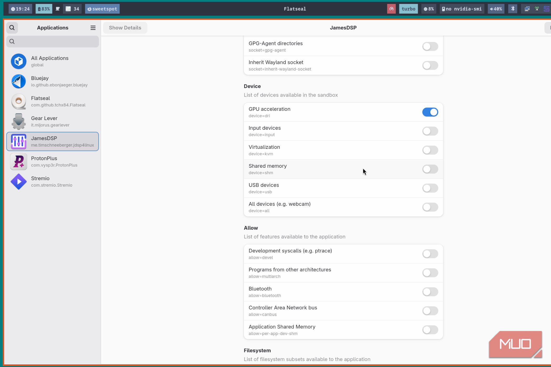The image size is (551, 367).
Task: Click the workspace 34 indicator
Action: click(x=72, y=9)
